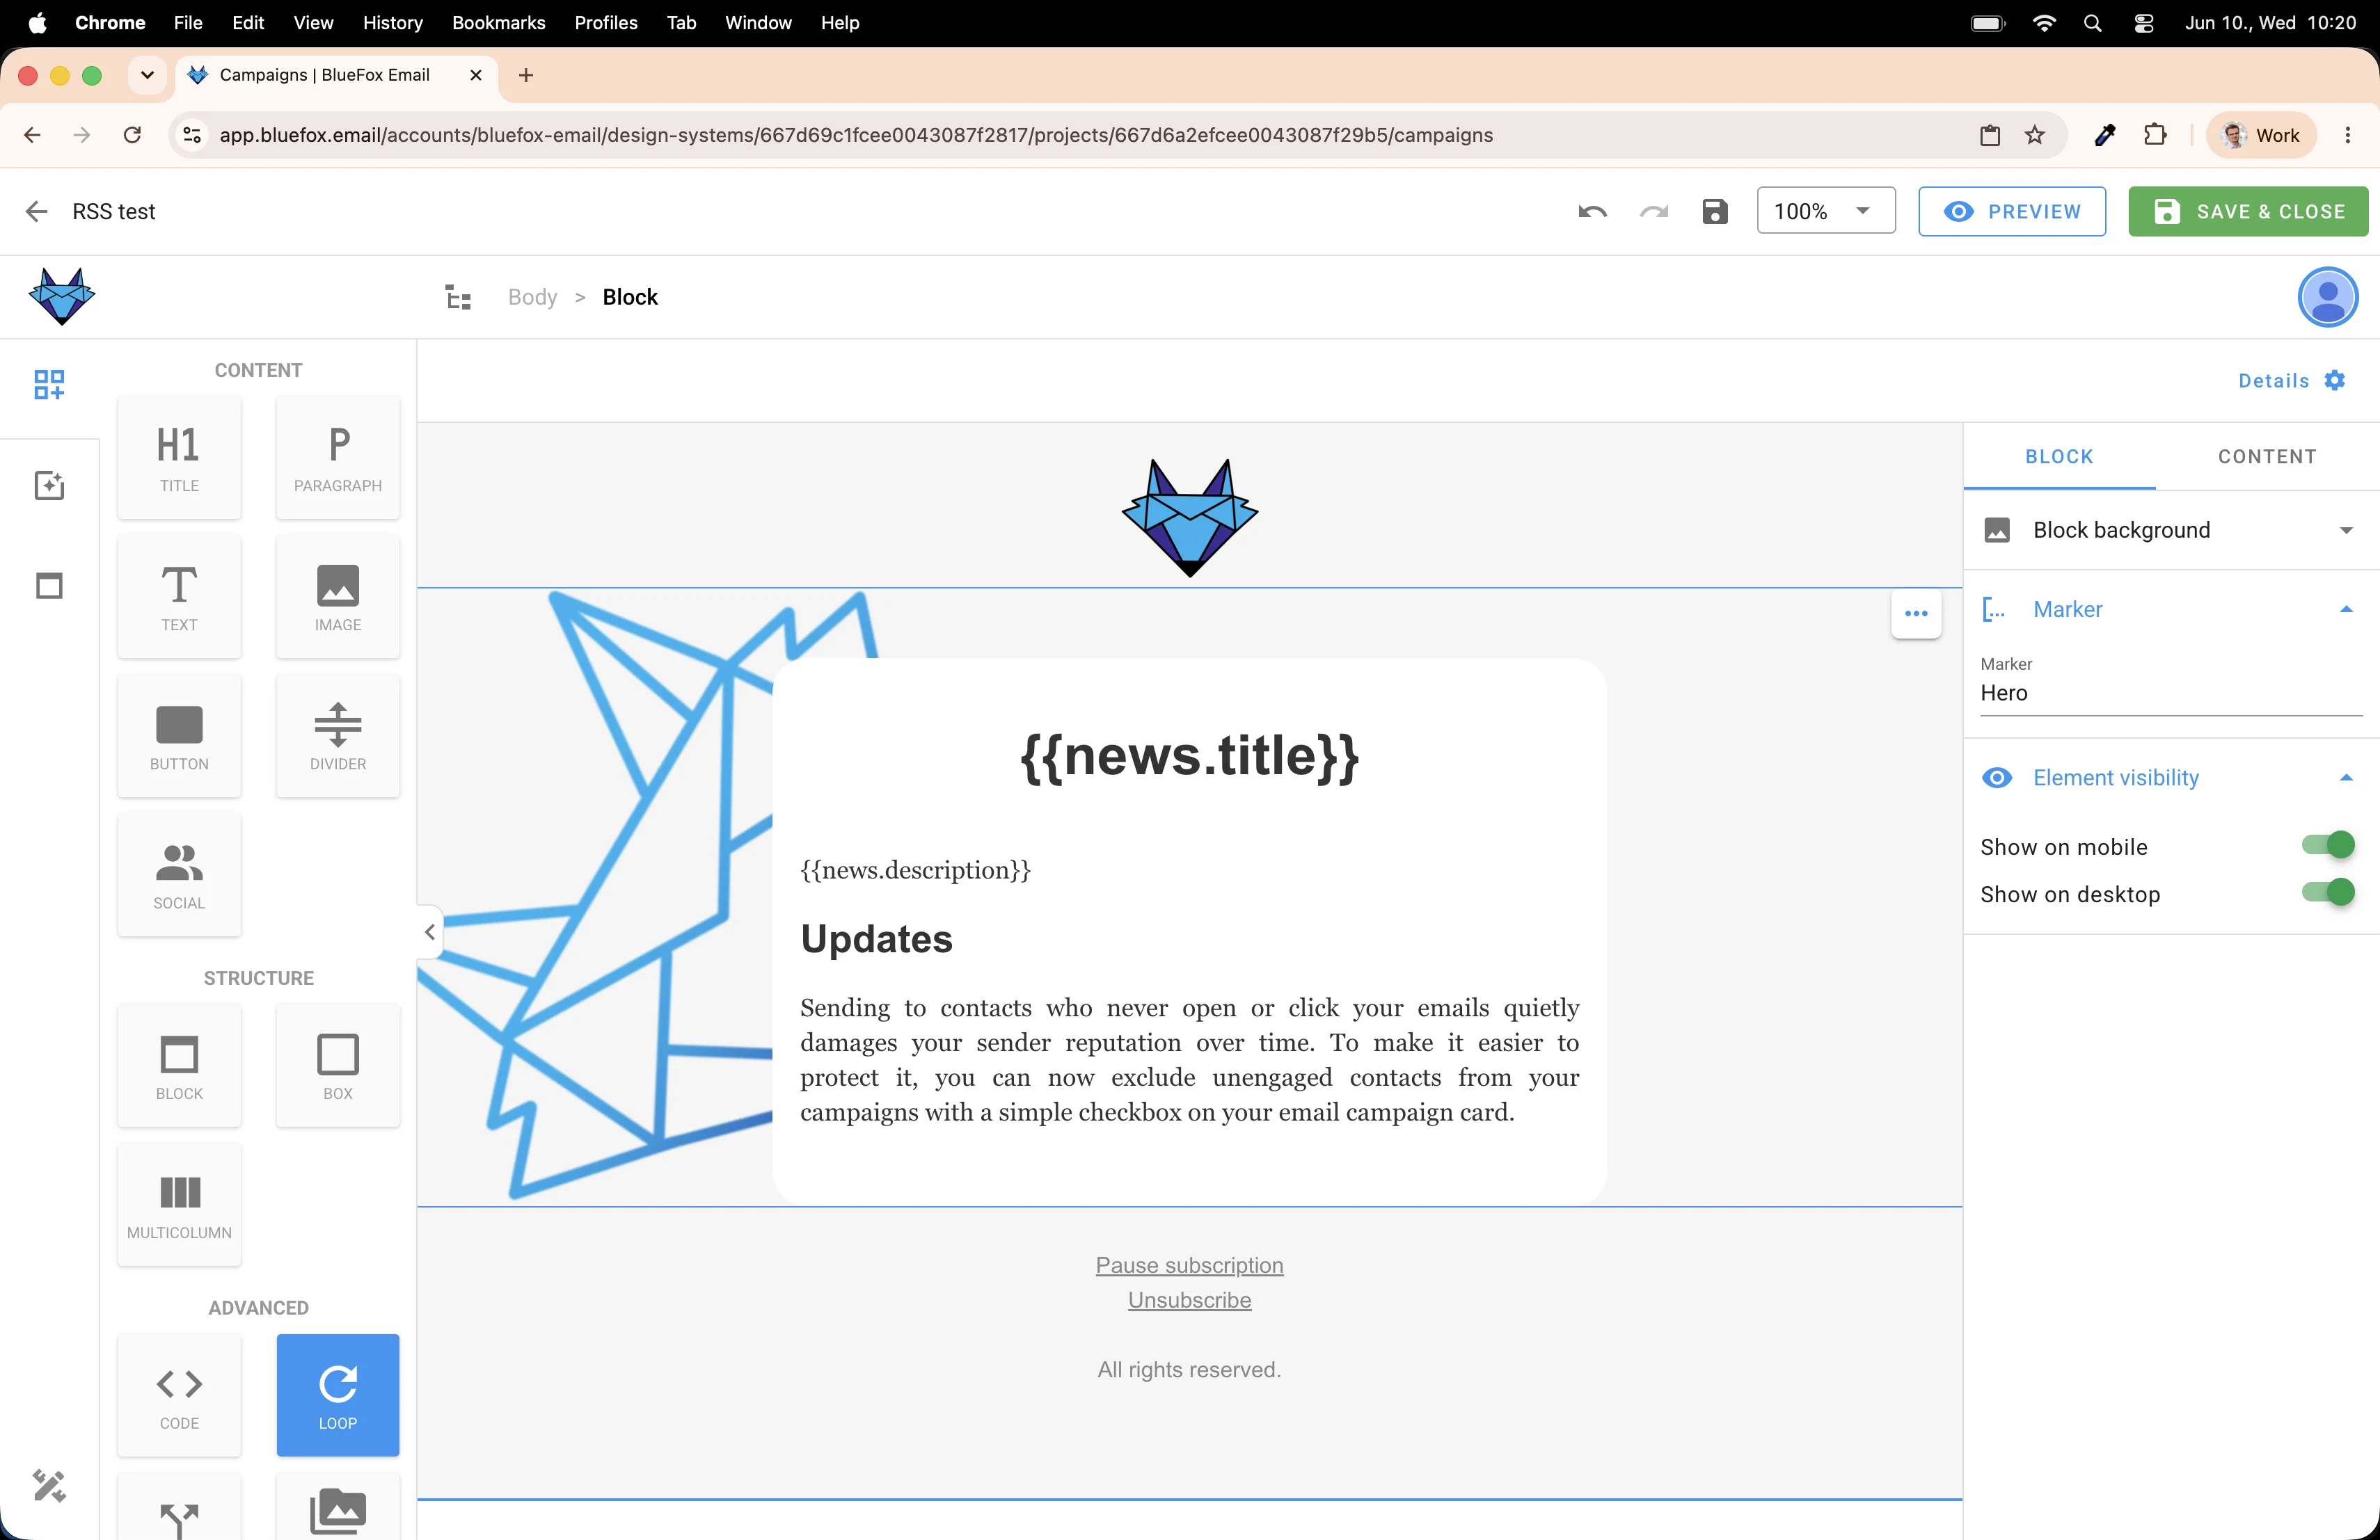
Task: Select the highlighted Loop element
Action: pos(338,1395)
